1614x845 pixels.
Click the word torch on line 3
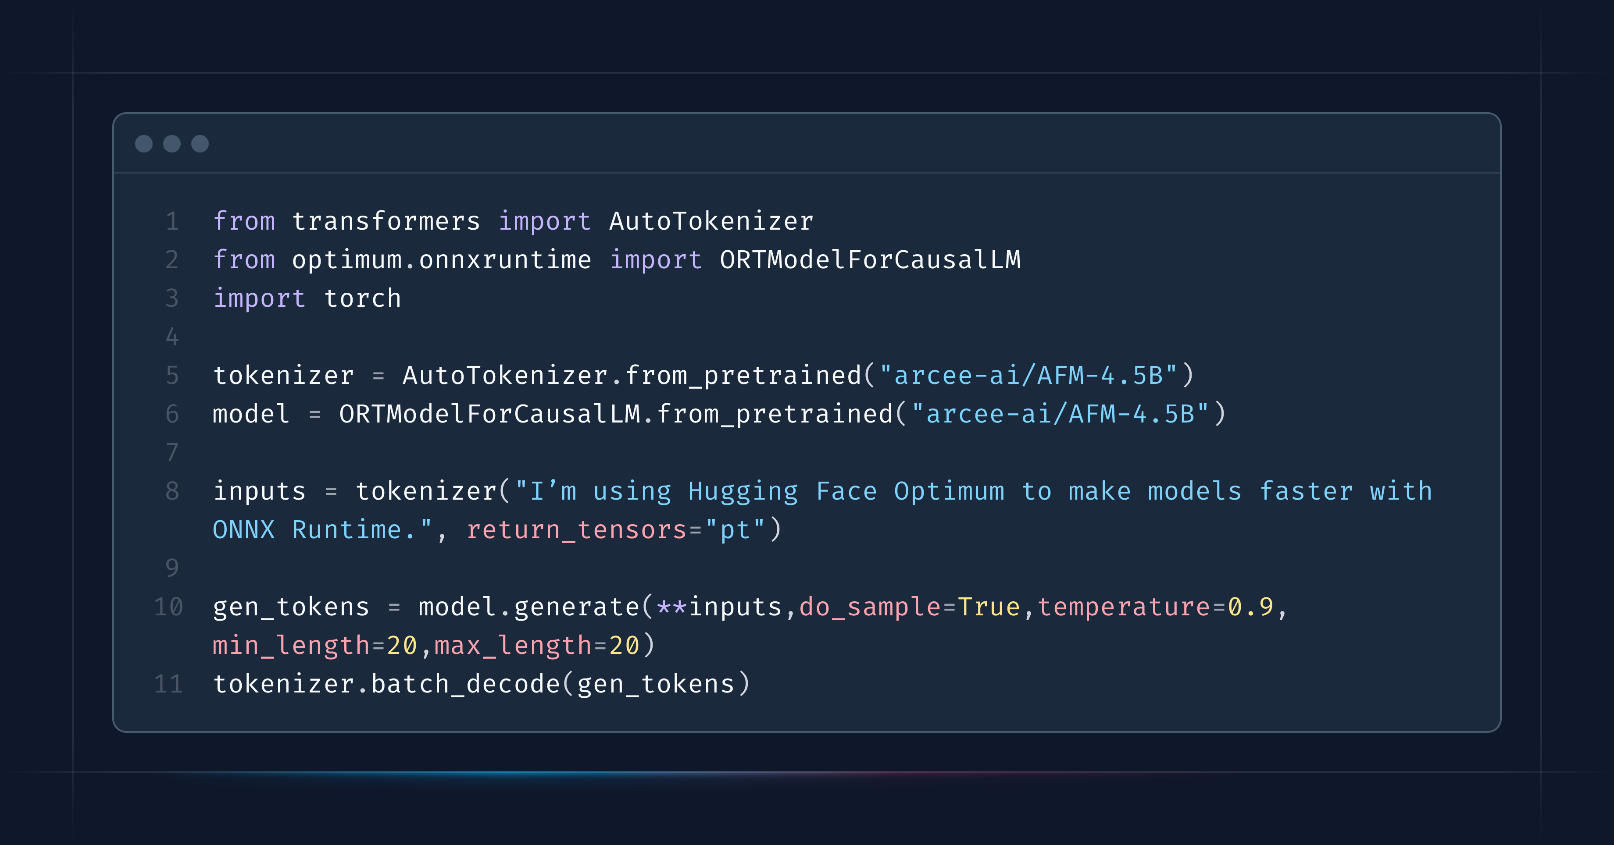click(x=363, y=298)
